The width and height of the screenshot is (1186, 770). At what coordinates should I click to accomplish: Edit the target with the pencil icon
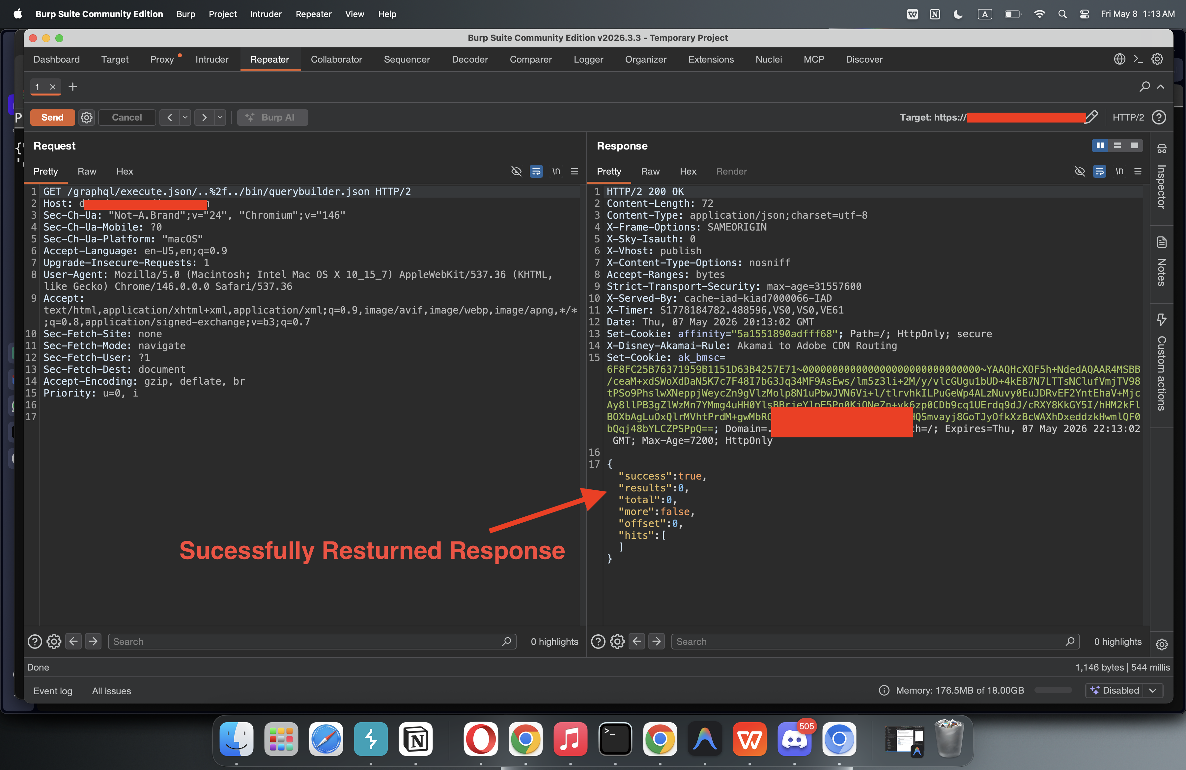tap(1091, 117)
